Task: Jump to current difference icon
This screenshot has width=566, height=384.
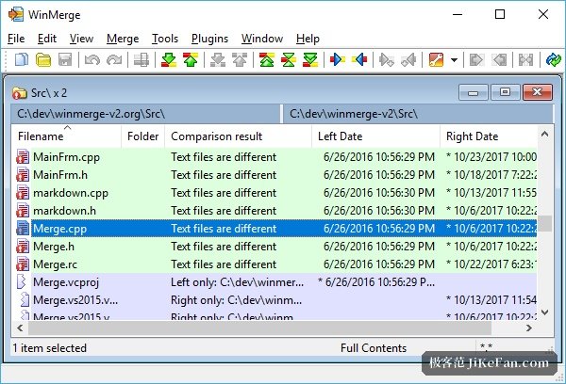Action: pyautogui.click(x=289, y=59)
